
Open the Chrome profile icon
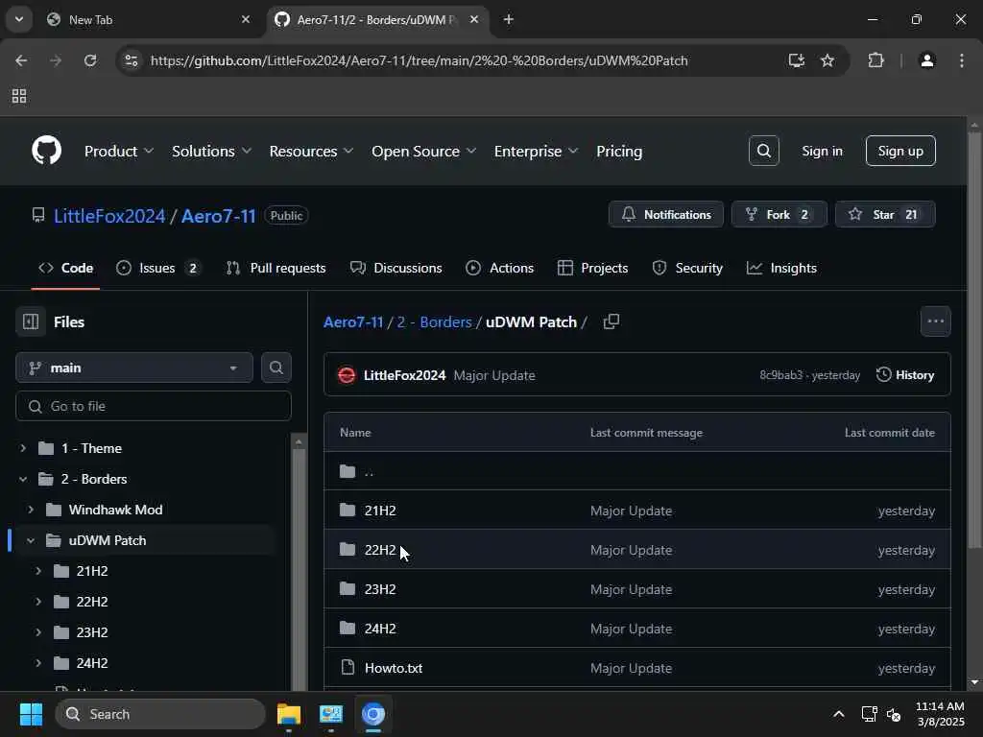click(x=927, y=60)
